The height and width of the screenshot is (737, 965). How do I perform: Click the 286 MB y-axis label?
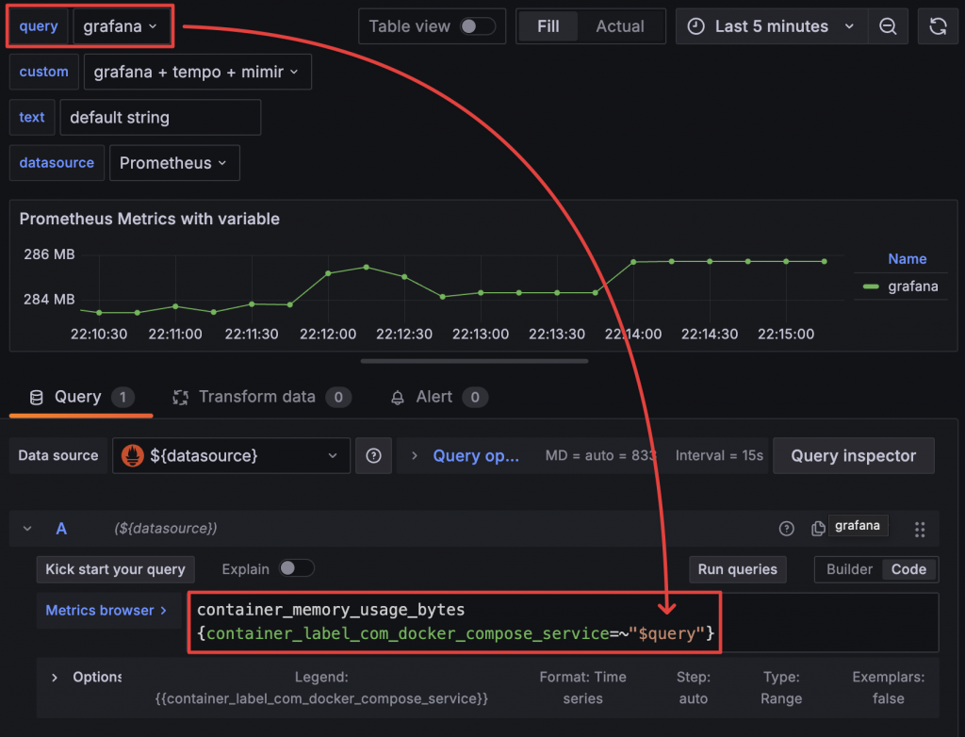click(49, 254)
